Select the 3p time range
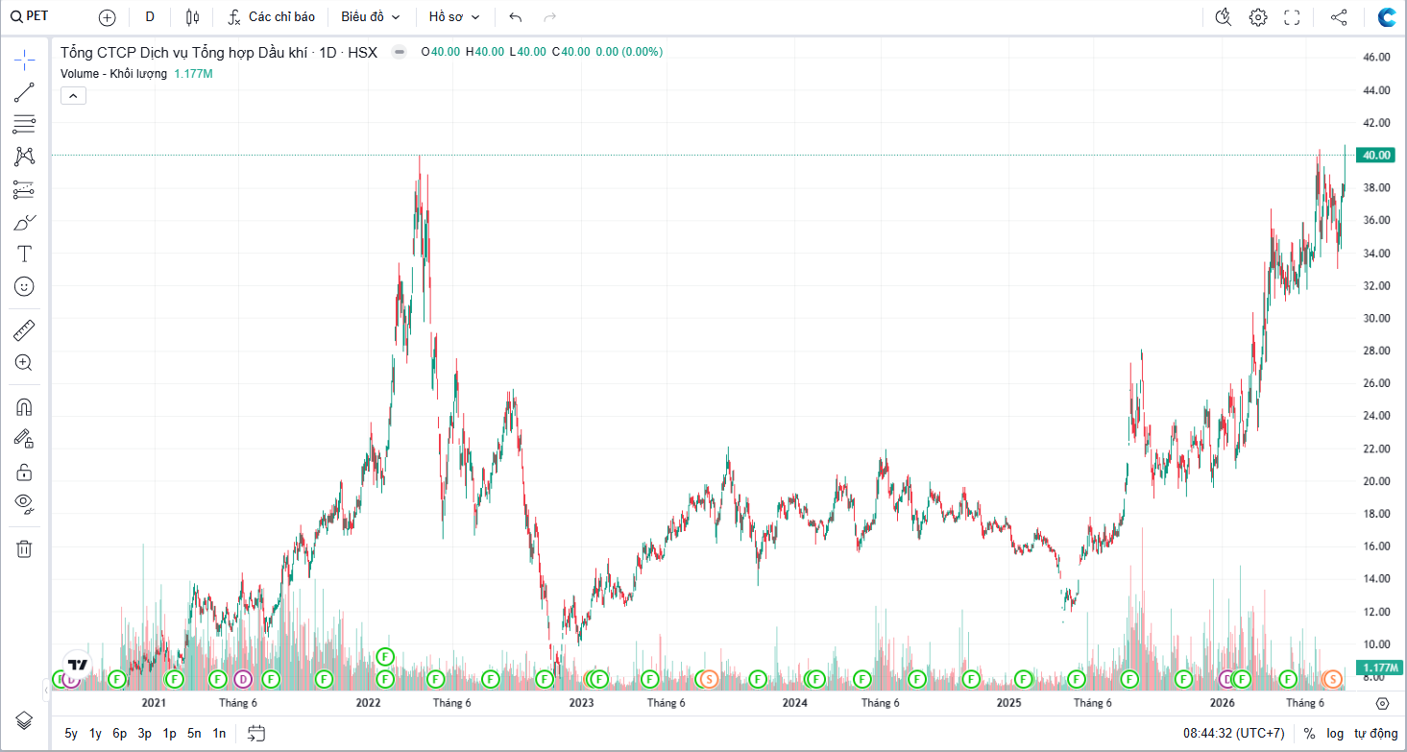This screenshot has height=752, width=1407. [x=144, y=734]
